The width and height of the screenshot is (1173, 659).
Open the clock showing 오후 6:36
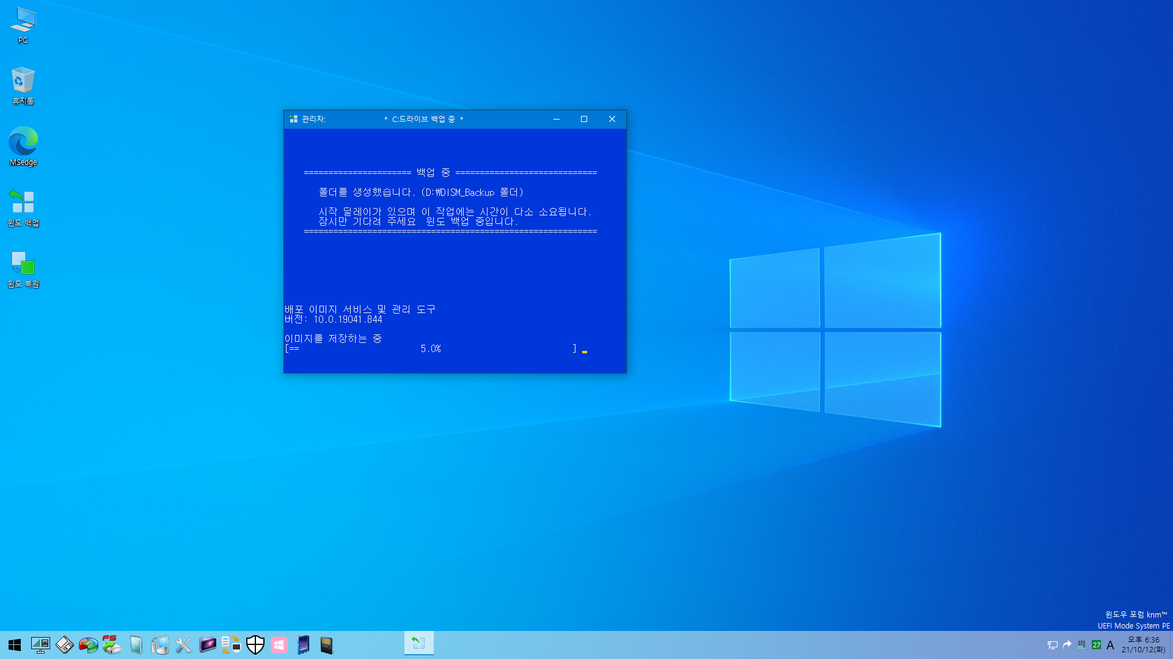coord(1143,644)
